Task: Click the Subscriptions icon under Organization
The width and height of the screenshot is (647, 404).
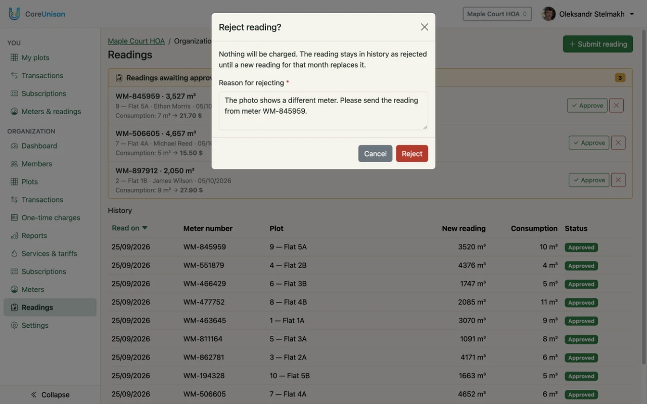Action: click(x=14, y=272)
